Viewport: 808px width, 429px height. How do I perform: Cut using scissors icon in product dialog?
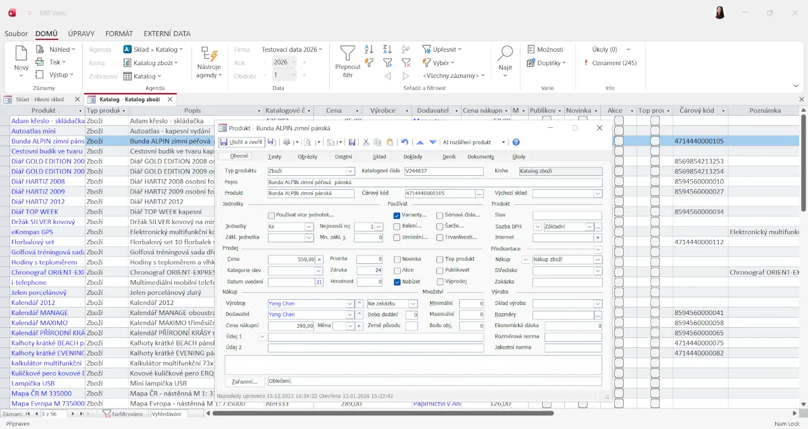tap(366, 142)
